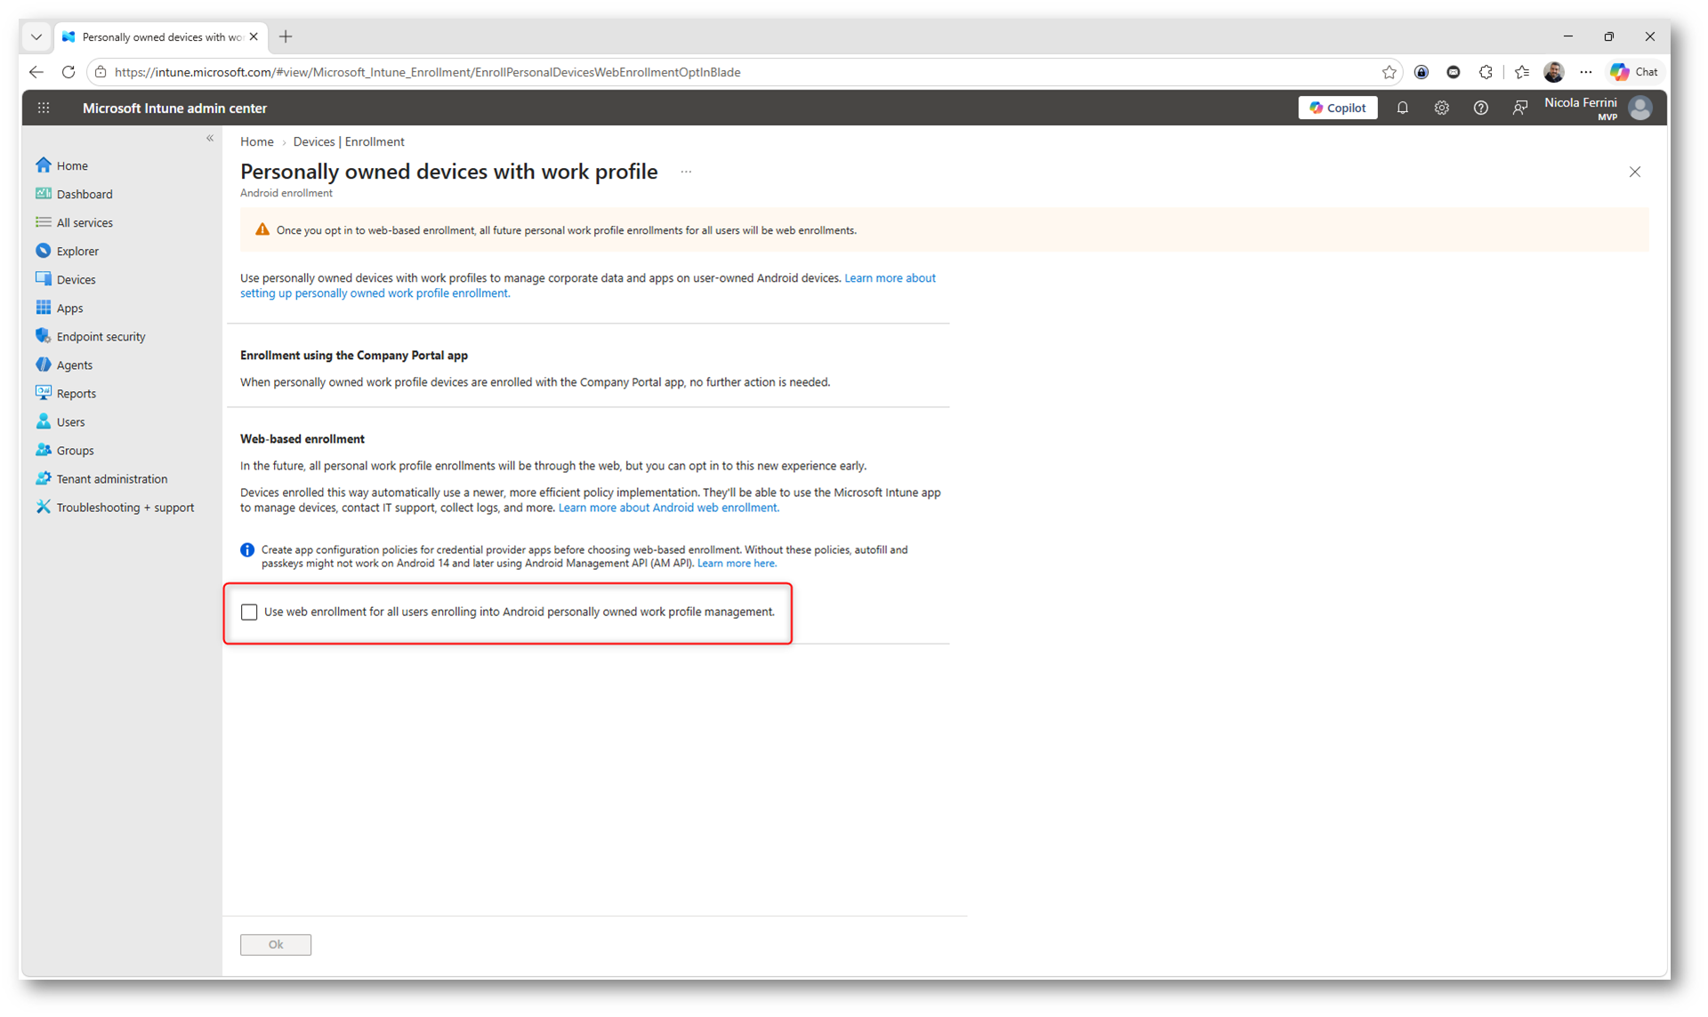1708x1017 pixels.
Task: Click the password manager extension icon
Action: 1422,72
